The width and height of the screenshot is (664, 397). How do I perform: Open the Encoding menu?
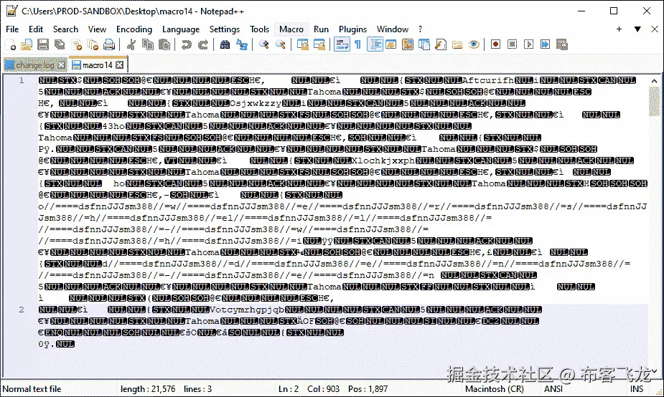134,29
